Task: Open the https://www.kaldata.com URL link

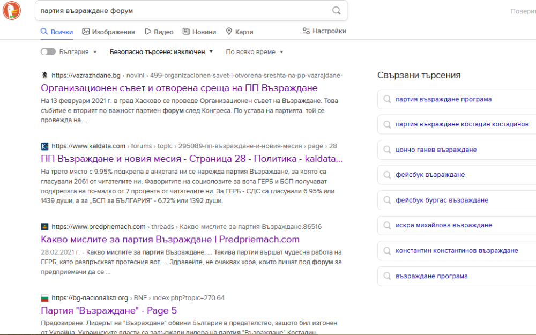Action: [x=88, y=146]
